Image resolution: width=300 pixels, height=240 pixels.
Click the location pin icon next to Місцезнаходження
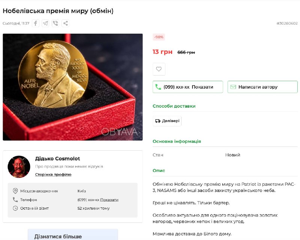click(x=15, y=191)
